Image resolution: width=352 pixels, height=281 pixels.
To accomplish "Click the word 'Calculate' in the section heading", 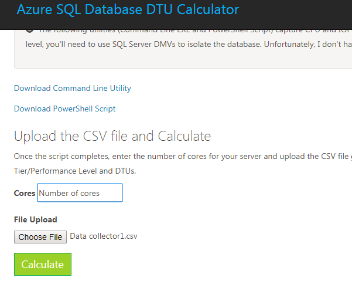I will coord(184,137).
